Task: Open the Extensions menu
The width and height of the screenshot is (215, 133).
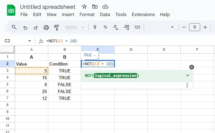Action: point(143,14)
